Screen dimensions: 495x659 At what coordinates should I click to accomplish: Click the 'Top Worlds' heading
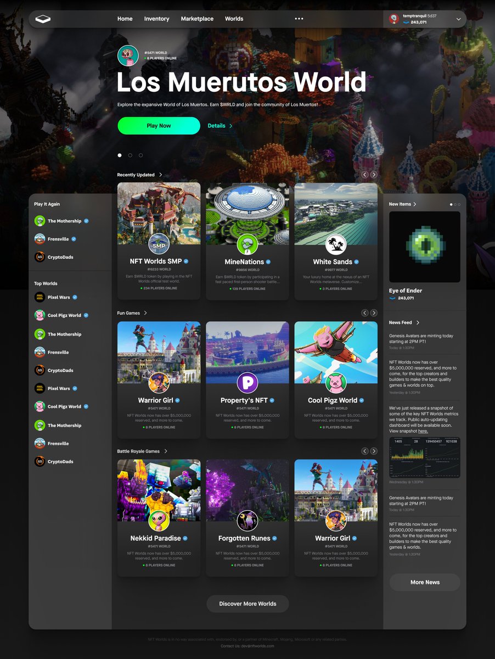point(46,284)
